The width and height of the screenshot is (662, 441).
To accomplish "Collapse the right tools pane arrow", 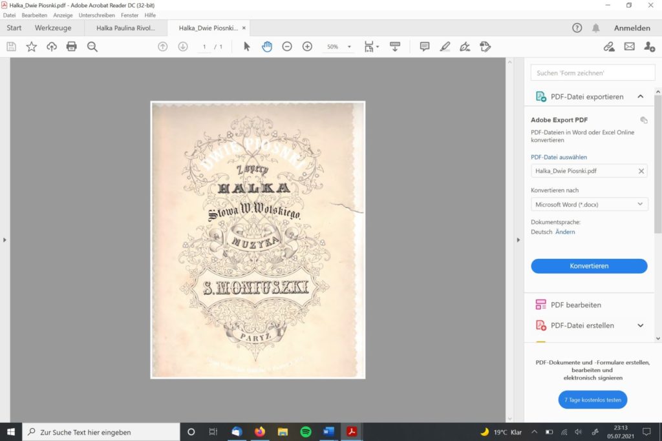I will [x=518, y=240].
